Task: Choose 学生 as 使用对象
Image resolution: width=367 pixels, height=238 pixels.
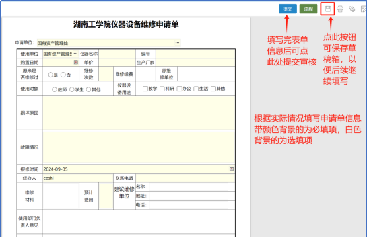Action: click(72, 89)
